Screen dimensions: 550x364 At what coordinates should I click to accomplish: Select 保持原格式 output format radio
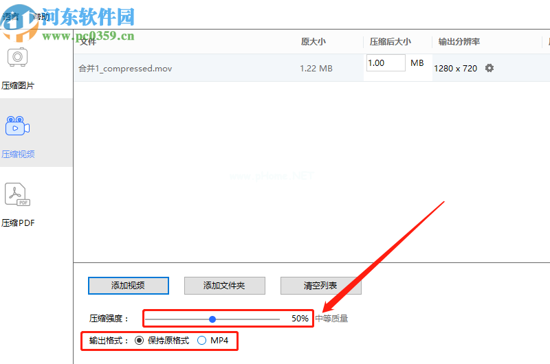pos(140,340)
